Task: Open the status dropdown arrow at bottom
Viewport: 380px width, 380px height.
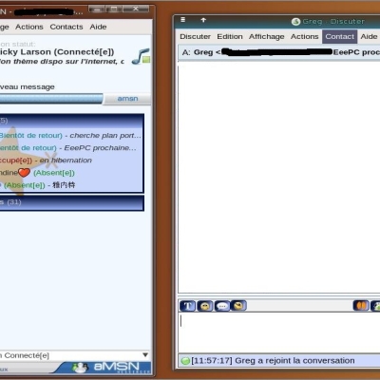Action: click(145, 355)
